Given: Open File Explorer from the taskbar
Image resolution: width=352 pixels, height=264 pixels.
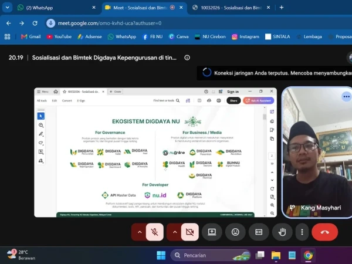Looking at the screenshot, I should 276,255.
